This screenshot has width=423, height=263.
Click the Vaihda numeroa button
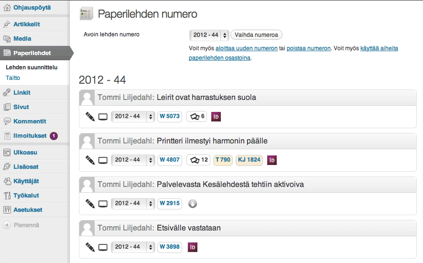click(256, 35)
